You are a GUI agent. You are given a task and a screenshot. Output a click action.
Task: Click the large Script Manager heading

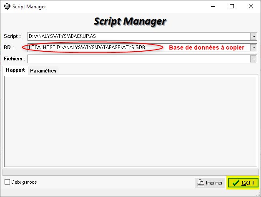click(130, 21)
